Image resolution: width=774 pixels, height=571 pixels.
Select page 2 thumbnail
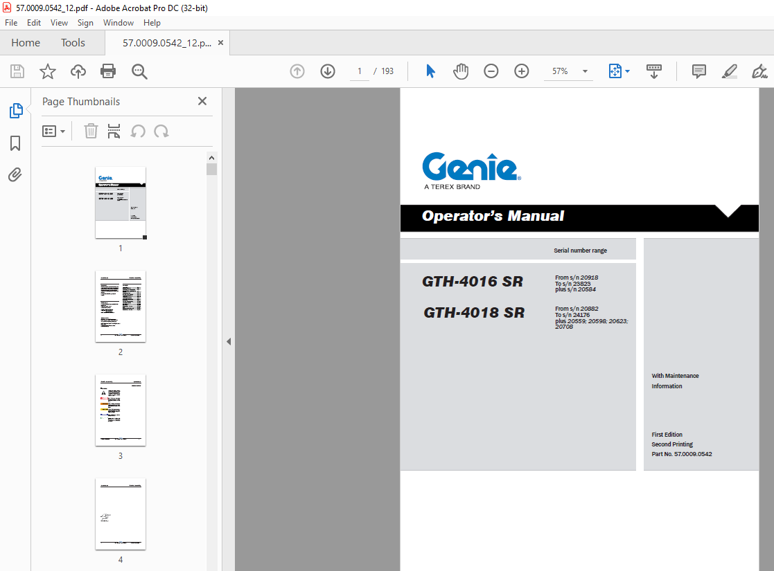coord(121,306)
